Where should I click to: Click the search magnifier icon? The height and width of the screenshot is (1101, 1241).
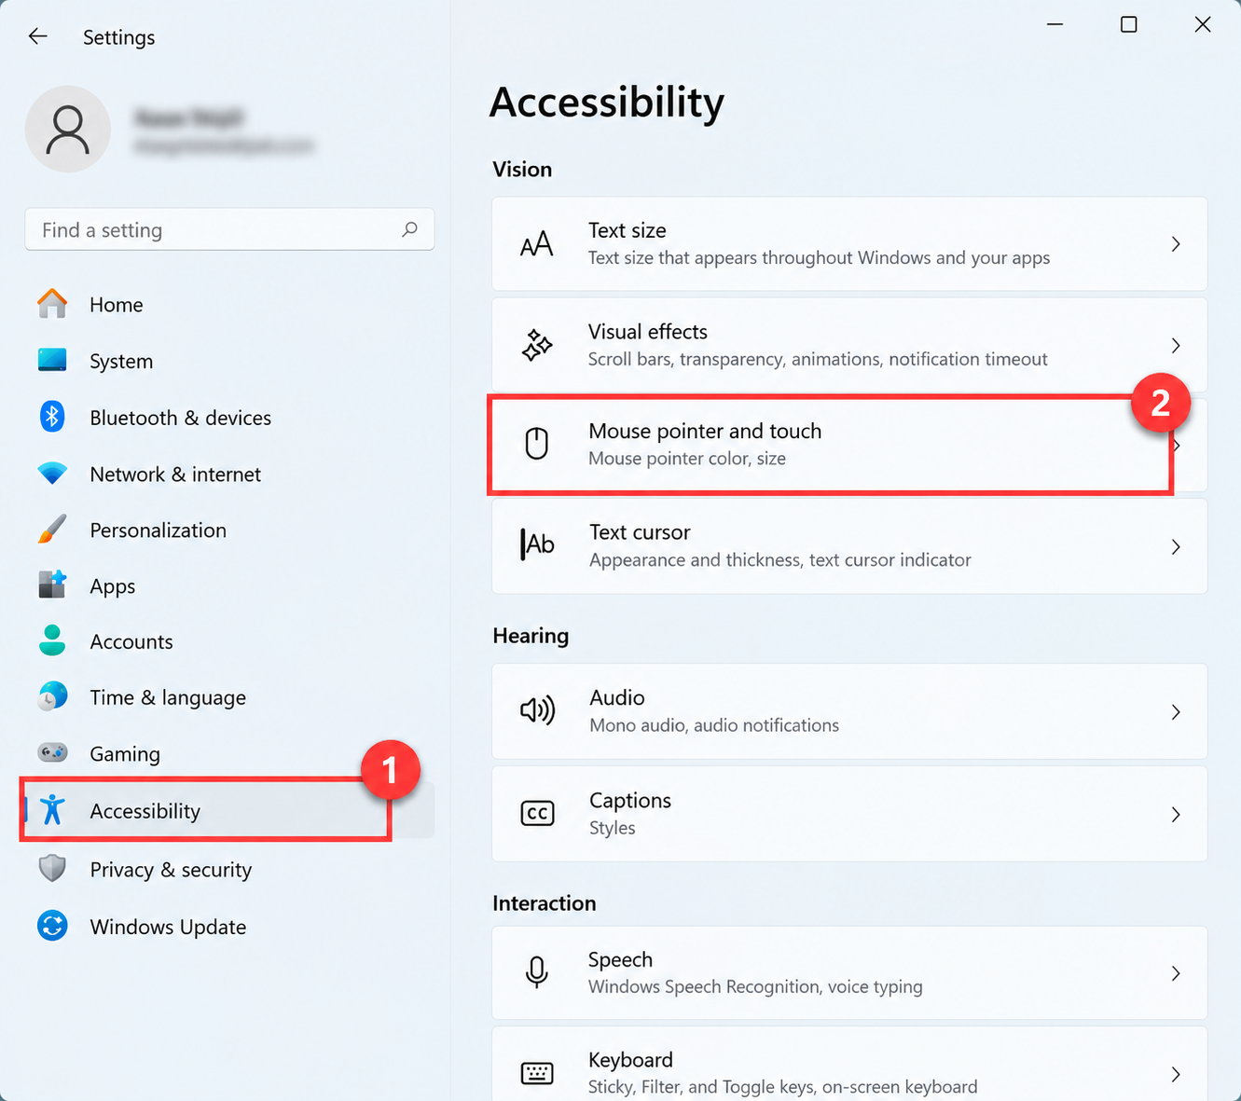coord(409,229)
